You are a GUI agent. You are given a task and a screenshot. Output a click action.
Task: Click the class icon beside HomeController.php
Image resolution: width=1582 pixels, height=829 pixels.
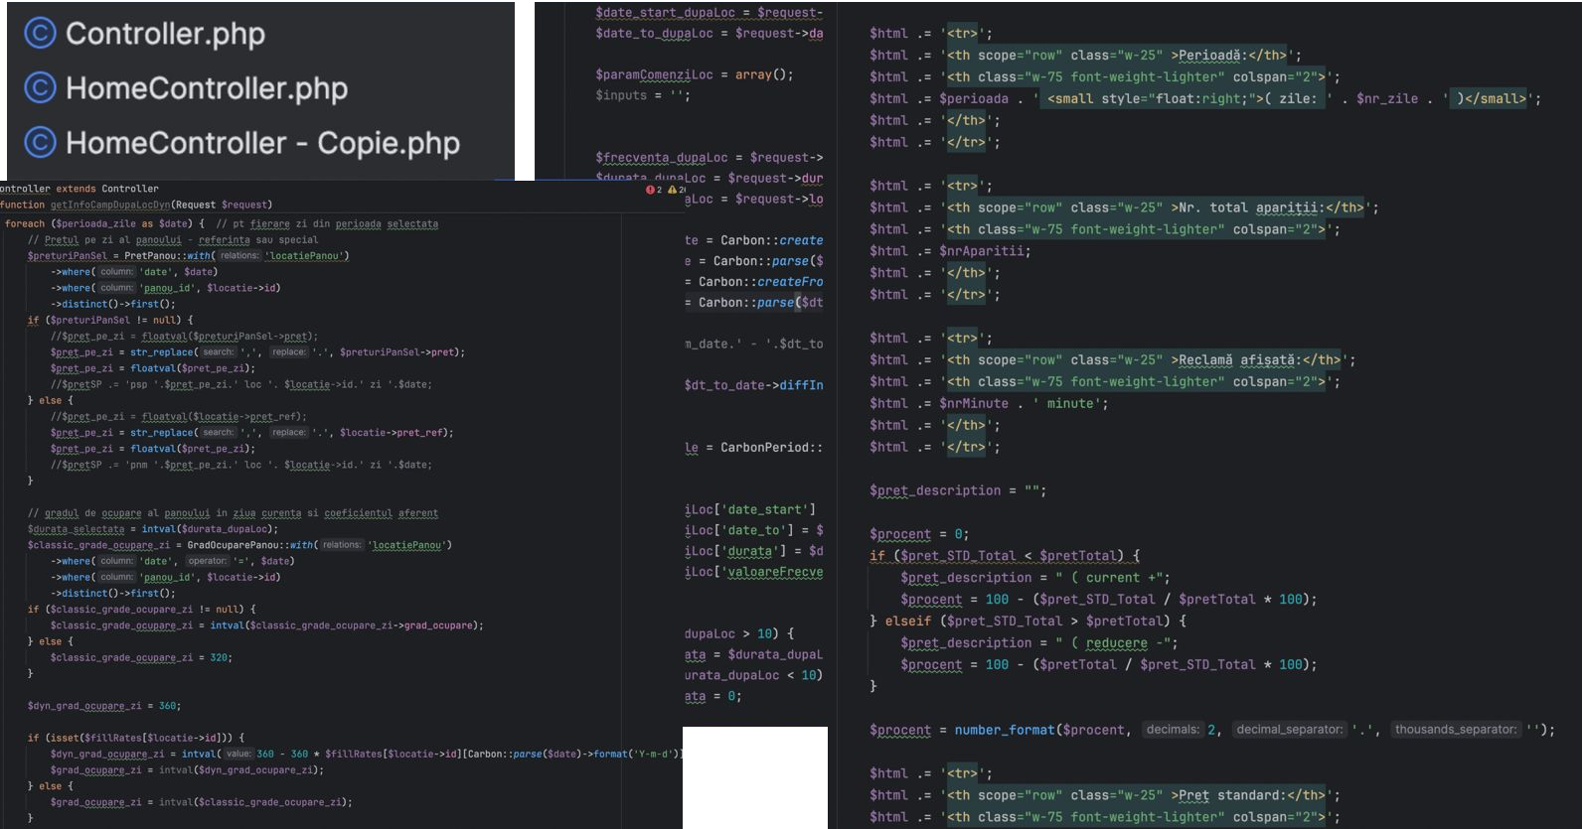click(39, 88)
